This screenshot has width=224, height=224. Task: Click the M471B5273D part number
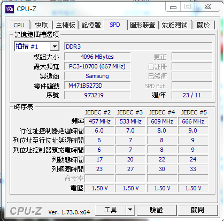(x=97, y=86)
